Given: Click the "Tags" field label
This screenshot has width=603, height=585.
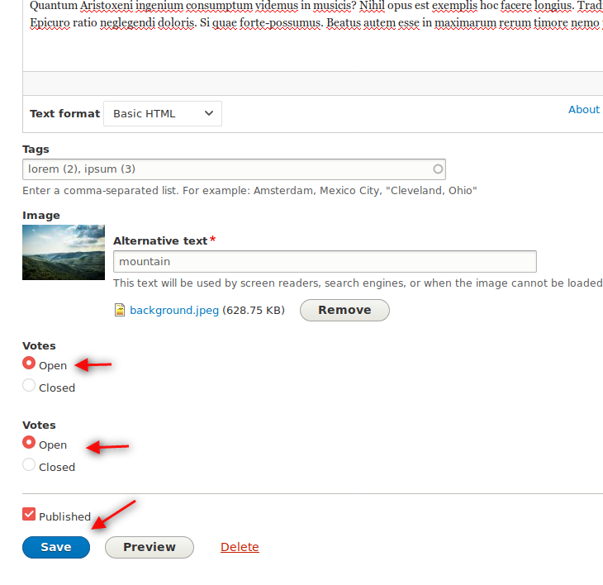Looking at the screenshot, I should [x=36, y=150].
